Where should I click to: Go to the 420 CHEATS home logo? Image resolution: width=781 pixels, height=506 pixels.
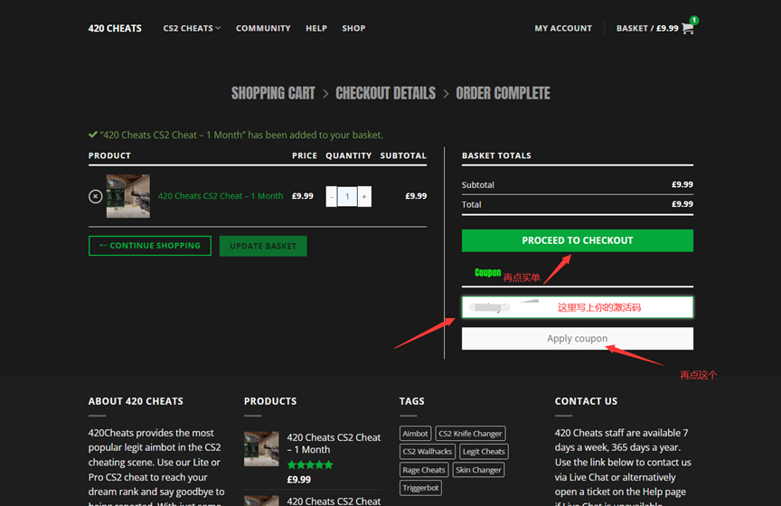tap(115, 28)
